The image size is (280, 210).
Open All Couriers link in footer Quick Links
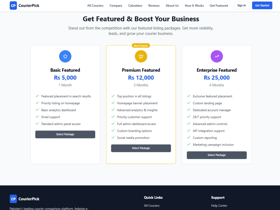(151, 206)
